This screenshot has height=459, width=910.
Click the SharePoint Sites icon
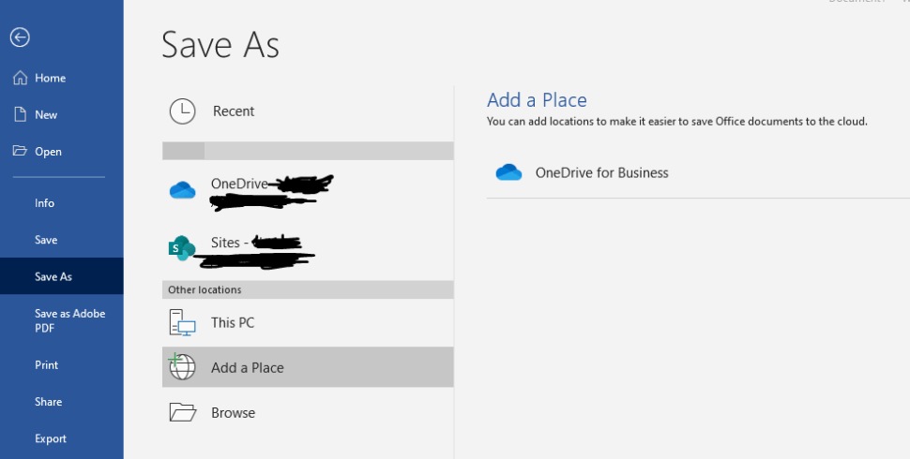tap(182, 248)
